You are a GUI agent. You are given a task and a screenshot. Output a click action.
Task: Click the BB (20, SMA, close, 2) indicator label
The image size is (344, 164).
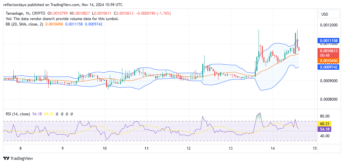pyautogui.click(x=25, y=24)
